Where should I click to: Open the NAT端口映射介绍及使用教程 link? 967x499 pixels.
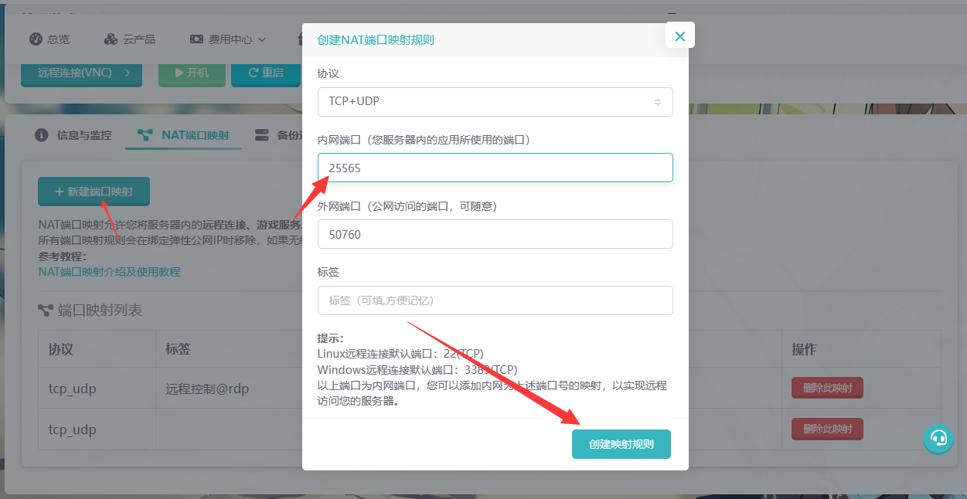coord(109,272)
